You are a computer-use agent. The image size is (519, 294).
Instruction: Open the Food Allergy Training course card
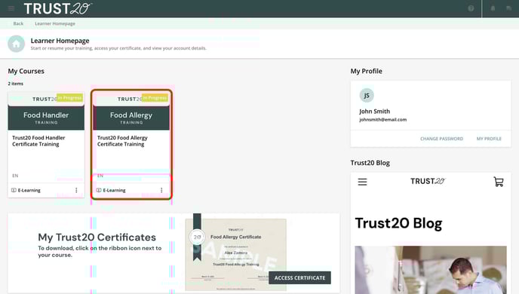click(x=131, y=145)
